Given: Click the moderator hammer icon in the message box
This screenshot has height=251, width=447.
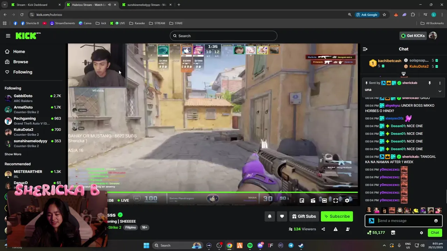Looking at the screenshot, I should click(x=372, y=221).
